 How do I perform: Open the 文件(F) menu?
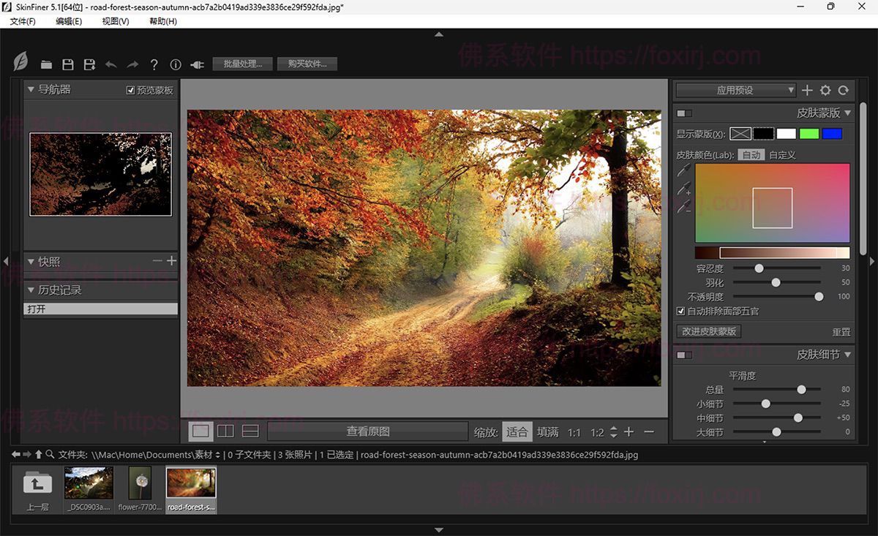tap(23, 21)
